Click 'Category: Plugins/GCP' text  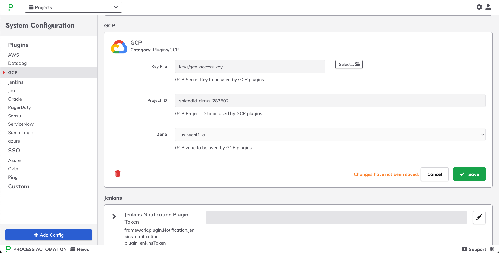(155, 50)
